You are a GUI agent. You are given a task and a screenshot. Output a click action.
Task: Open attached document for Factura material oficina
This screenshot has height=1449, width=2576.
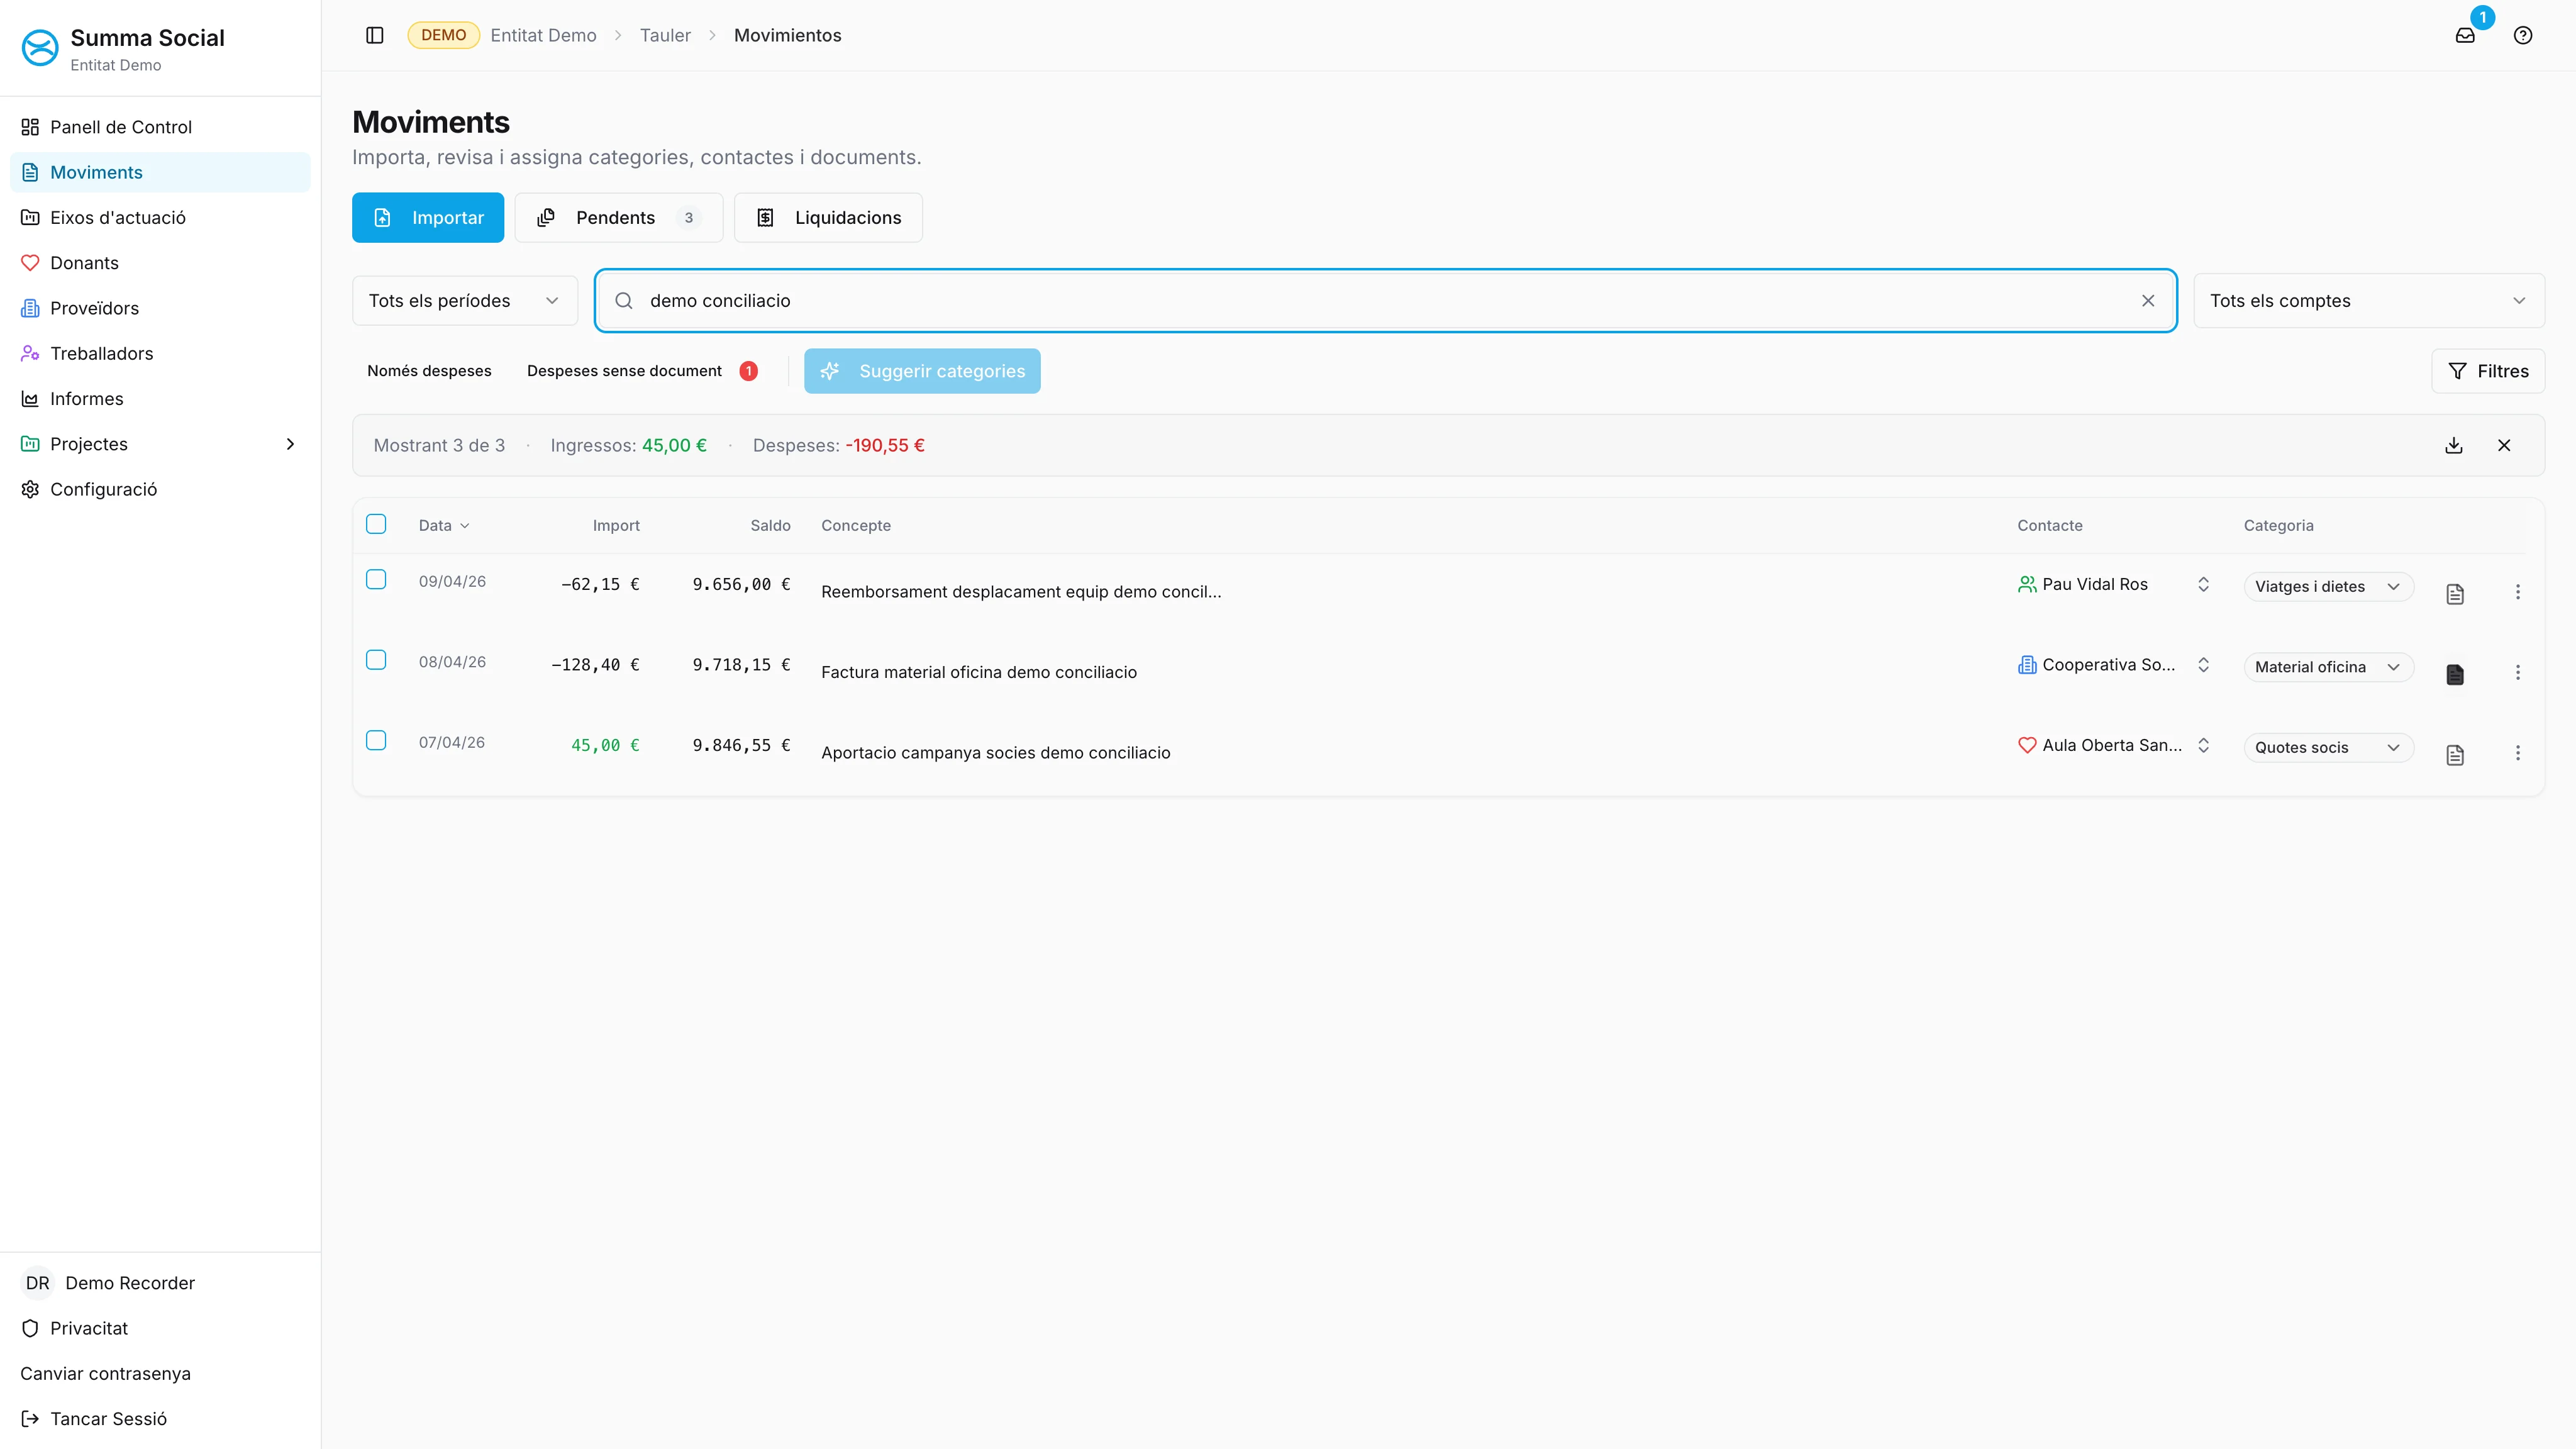tap(2455, 674)
